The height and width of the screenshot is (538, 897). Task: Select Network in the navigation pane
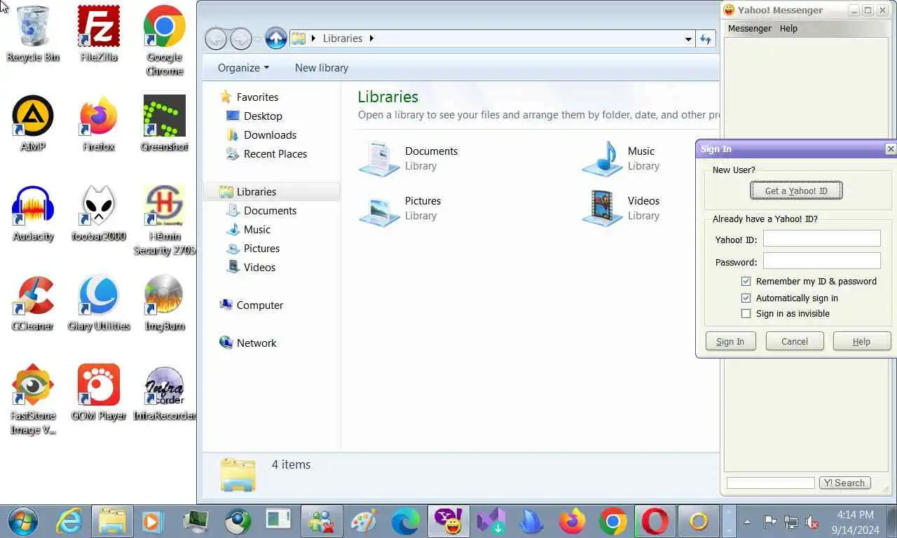click(x=256, y=343)
